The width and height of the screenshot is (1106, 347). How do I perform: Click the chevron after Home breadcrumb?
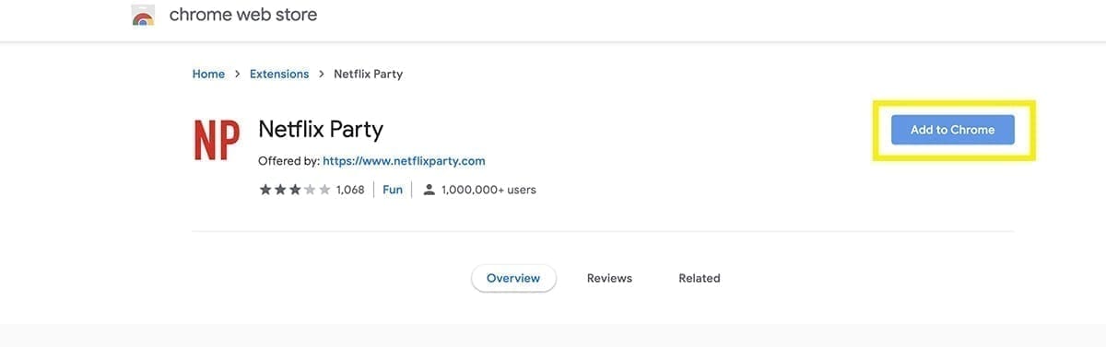click(237, 74)
